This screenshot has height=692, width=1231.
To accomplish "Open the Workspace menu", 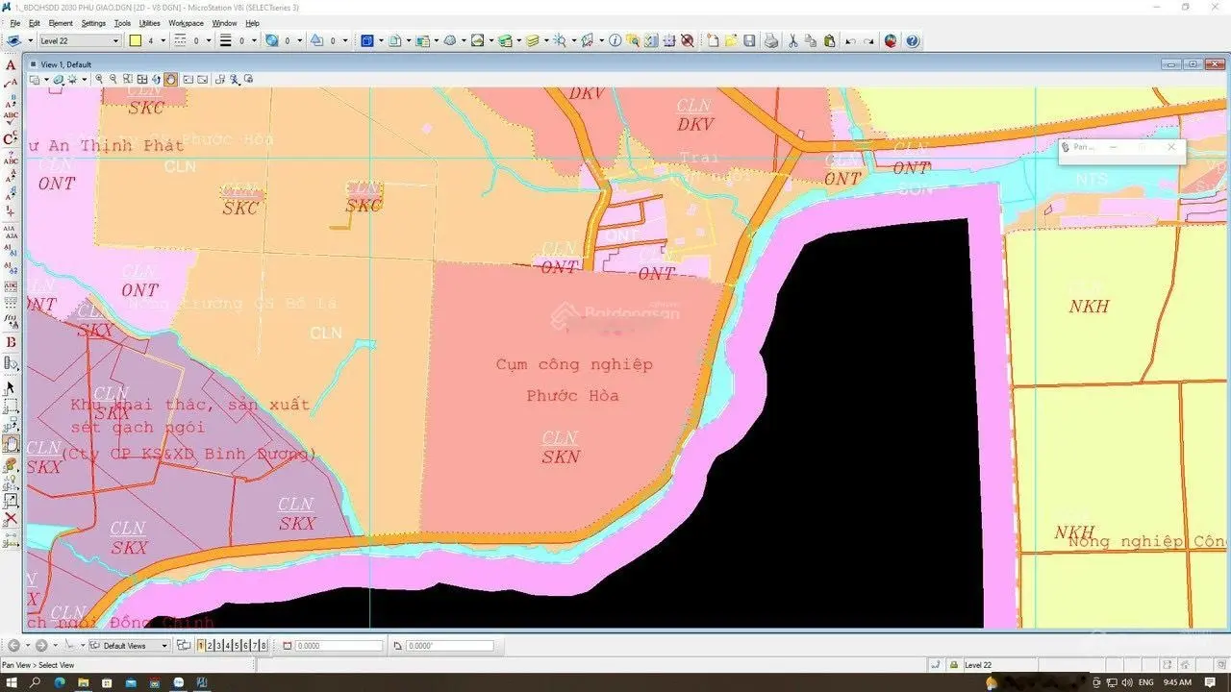I will pyautogui.click(x=186, y=23).
